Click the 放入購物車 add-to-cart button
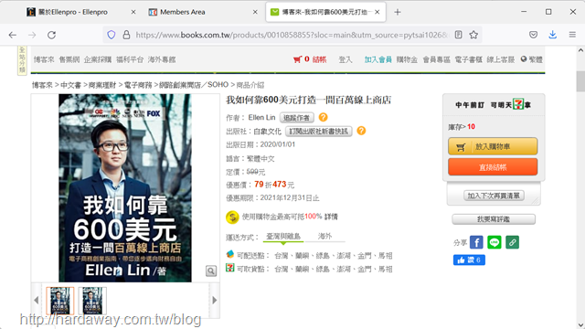 pyautogui.click(x=493, y=146)
